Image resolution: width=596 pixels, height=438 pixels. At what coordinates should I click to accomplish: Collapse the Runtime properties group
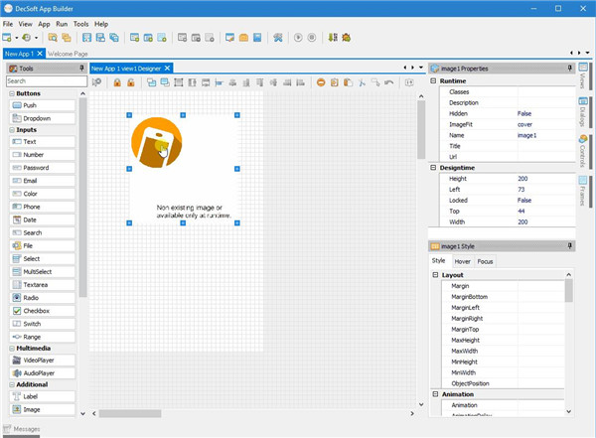click(x=434, y=80)
